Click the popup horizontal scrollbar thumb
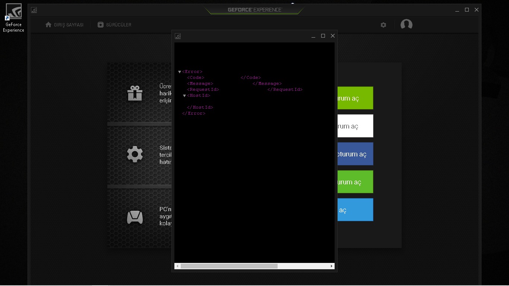Image resolution: width=509 pixels, height=286 pixels. click(229, 266)
